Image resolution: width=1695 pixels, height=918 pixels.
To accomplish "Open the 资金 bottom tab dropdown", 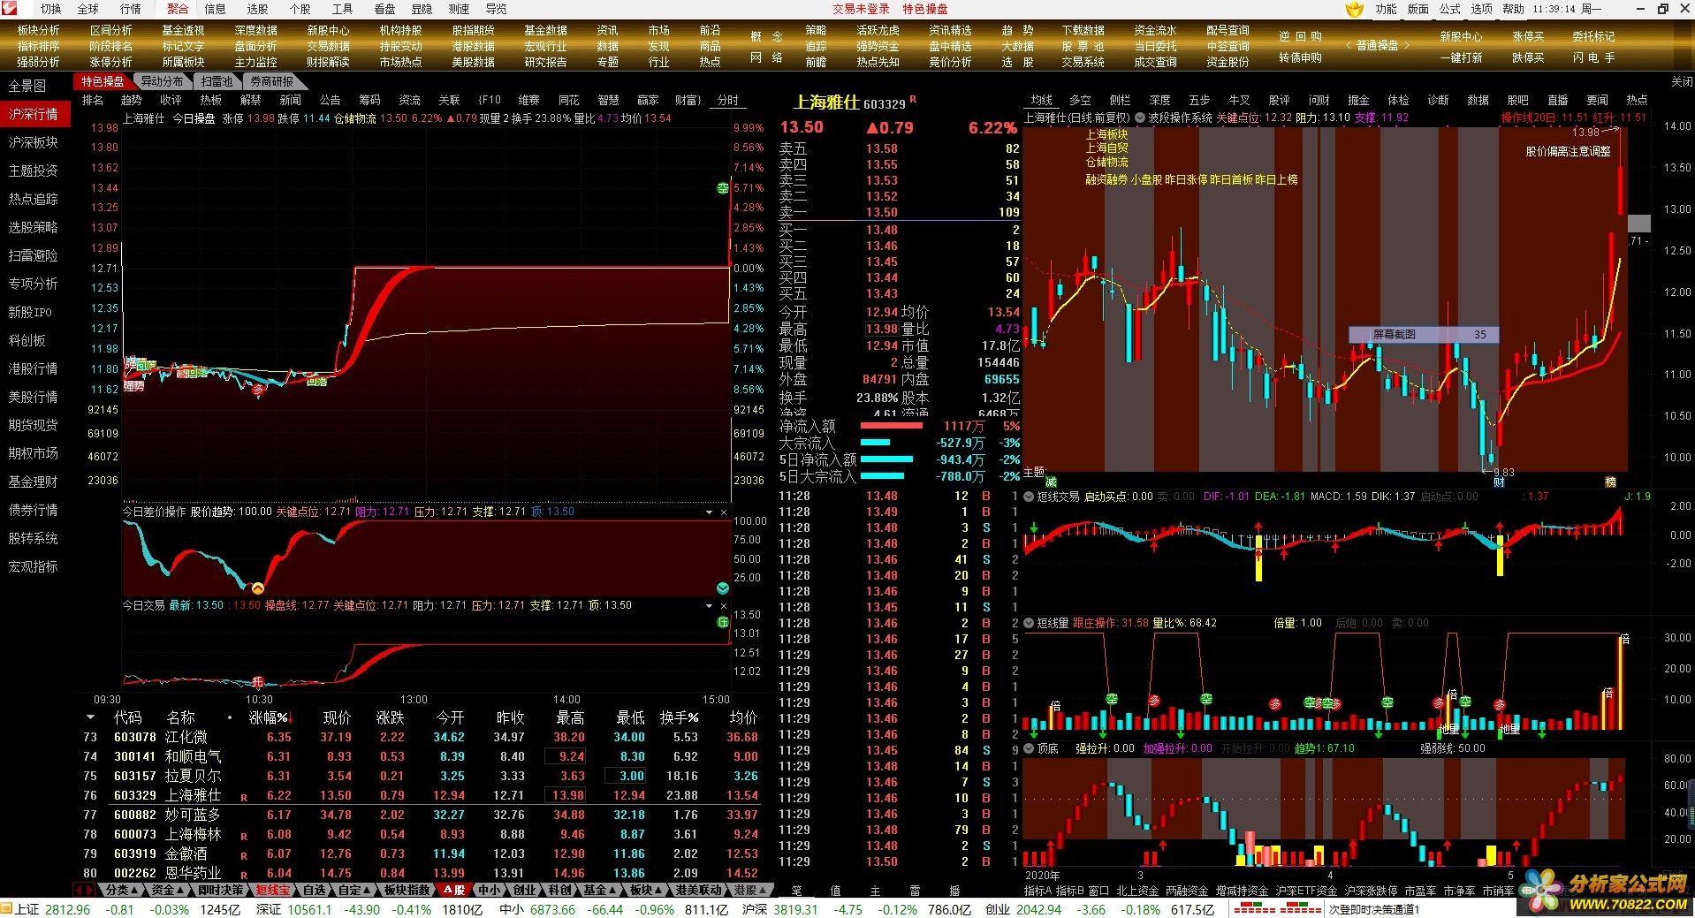I will (167, 890).
